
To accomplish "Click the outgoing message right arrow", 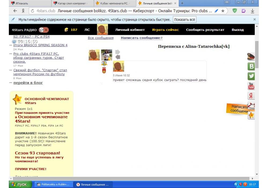I will 118,52.
